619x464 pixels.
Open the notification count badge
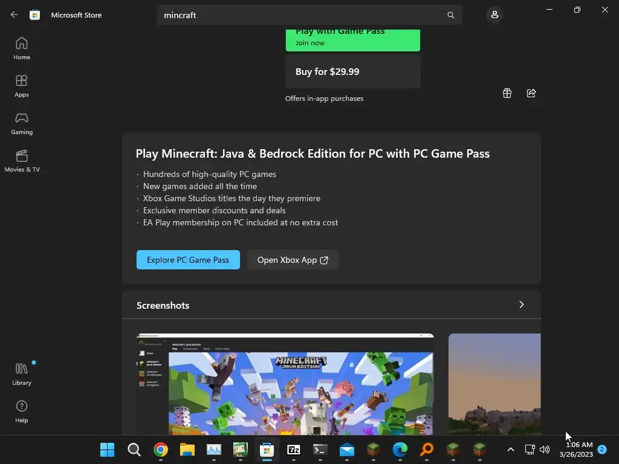click(602, 449)
